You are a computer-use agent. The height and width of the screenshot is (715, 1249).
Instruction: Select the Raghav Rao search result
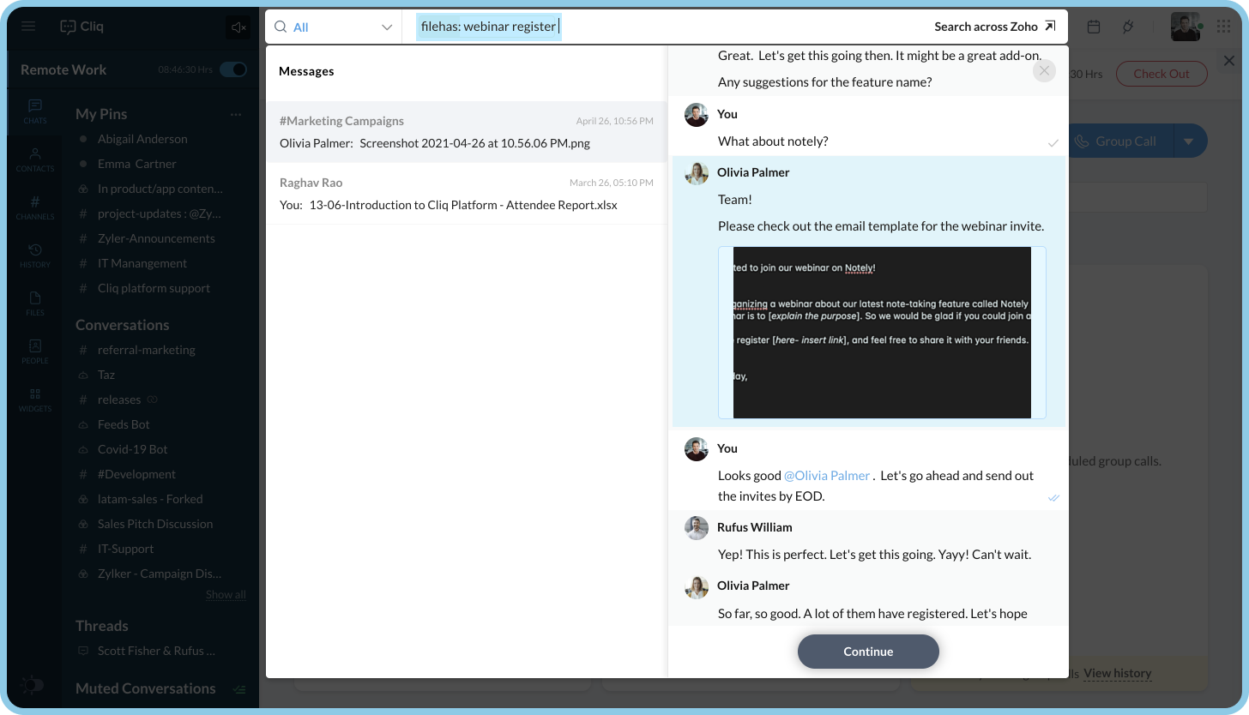point(466,194)
